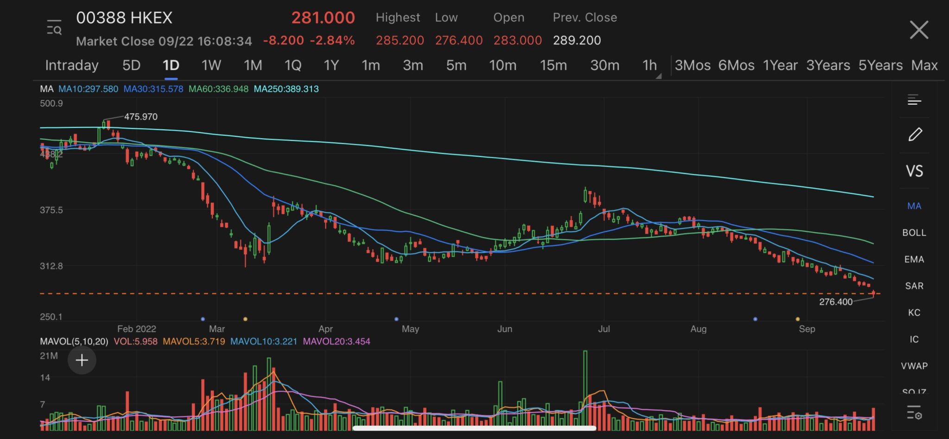The height and width of the screenshot is (439, 949).
Task: Click the blue event dot before May
Action: pyautogui.click(x=396, y=319)
